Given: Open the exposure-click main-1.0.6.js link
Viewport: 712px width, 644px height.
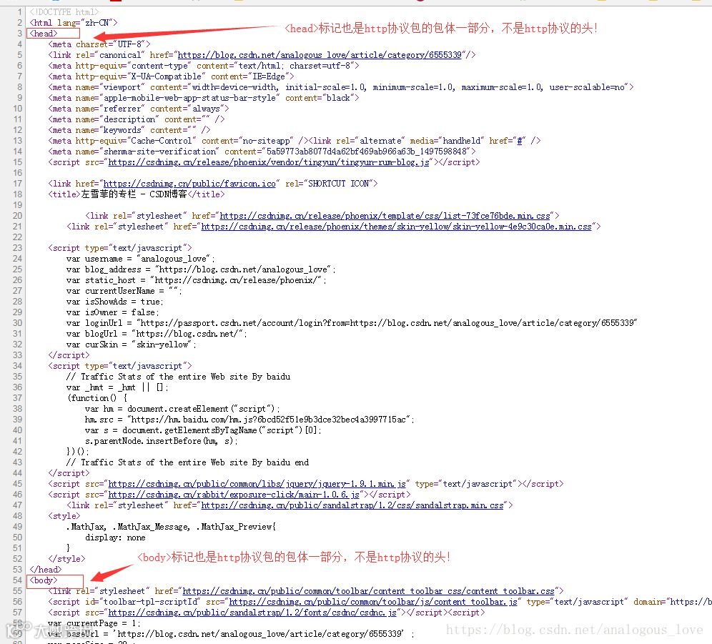Looking at the screenshot, I should pos(234,495).
